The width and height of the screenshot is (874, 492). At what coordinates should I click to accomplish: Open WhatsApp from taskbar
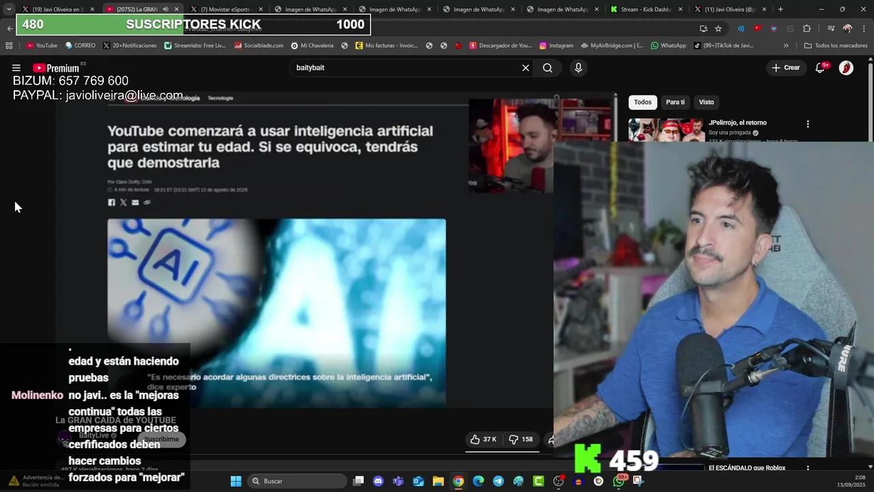619,481
